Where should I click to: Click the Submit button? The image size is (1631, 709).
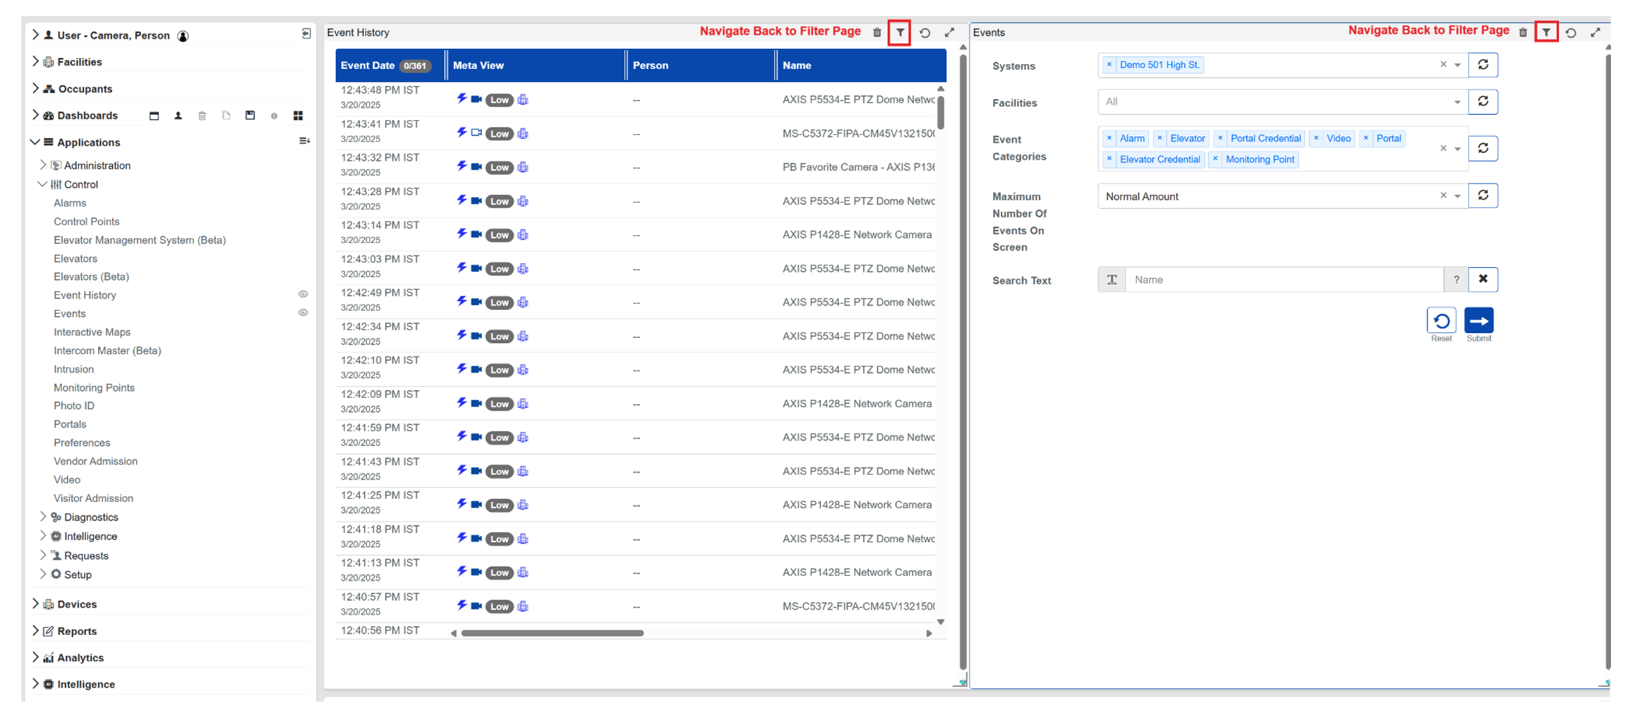pyautogui.click(x=1478, y=321)
